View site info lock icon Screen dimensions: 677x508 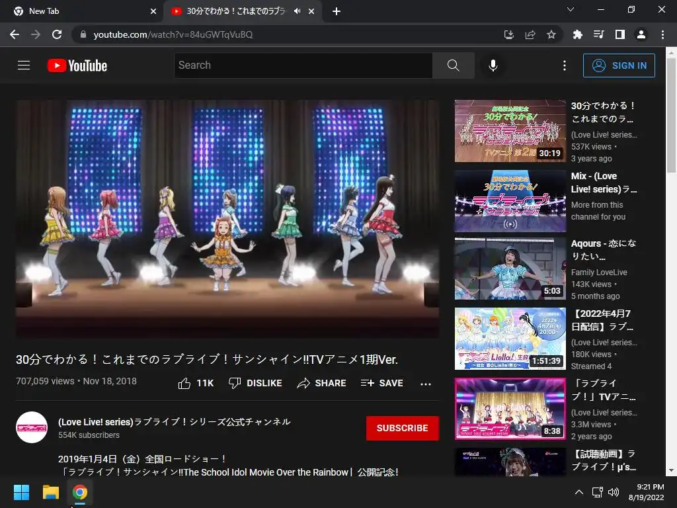click(83, 34)
